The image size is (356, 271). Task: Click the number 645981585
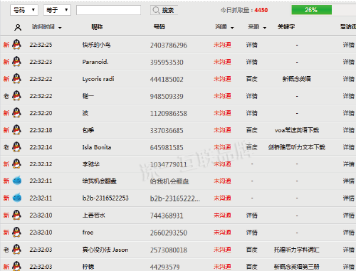coord(167,147)
